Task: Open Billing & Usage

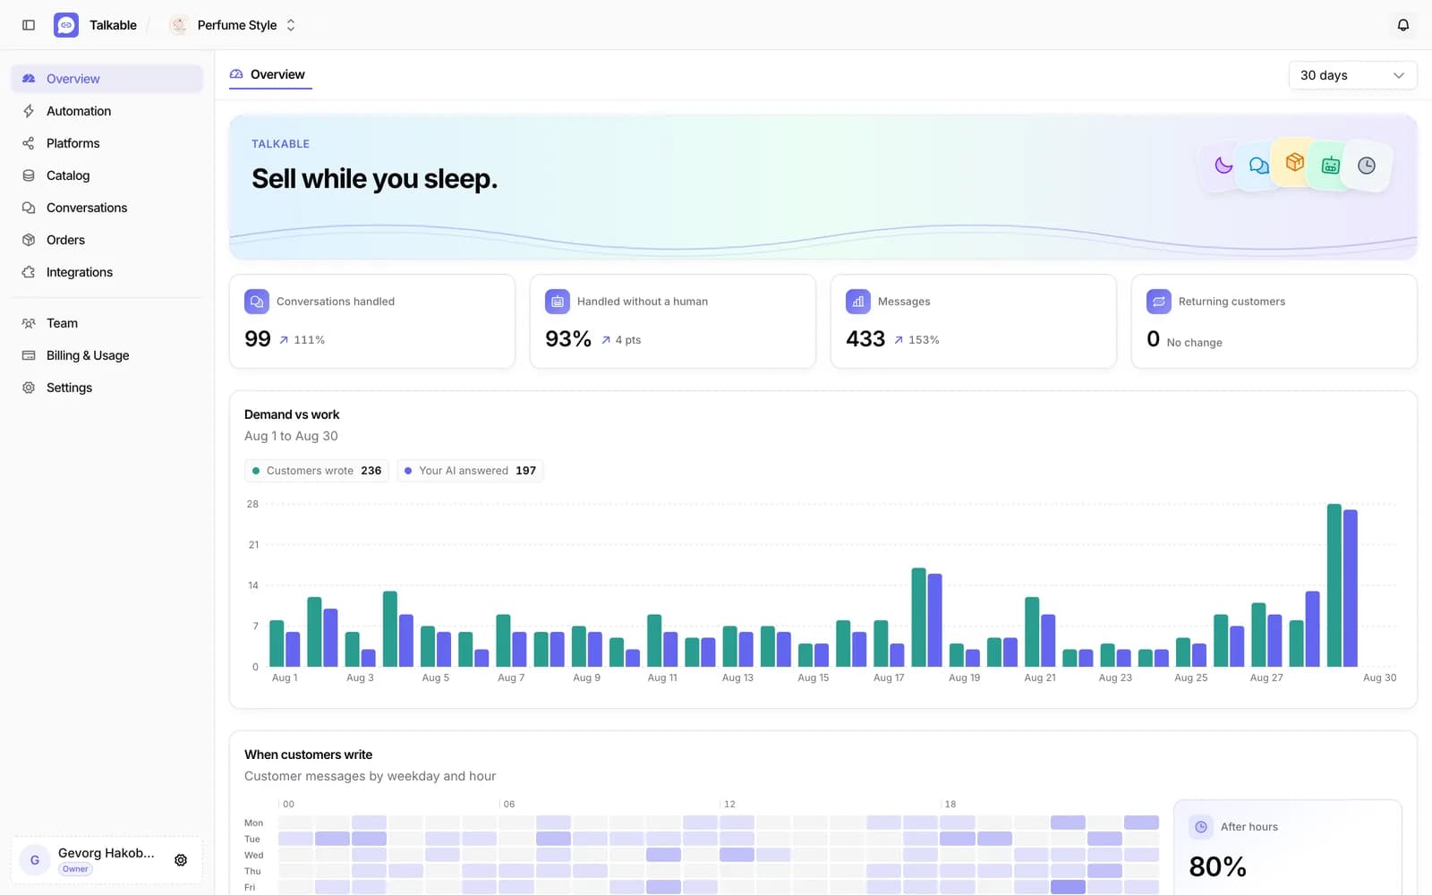Action: 107,355
